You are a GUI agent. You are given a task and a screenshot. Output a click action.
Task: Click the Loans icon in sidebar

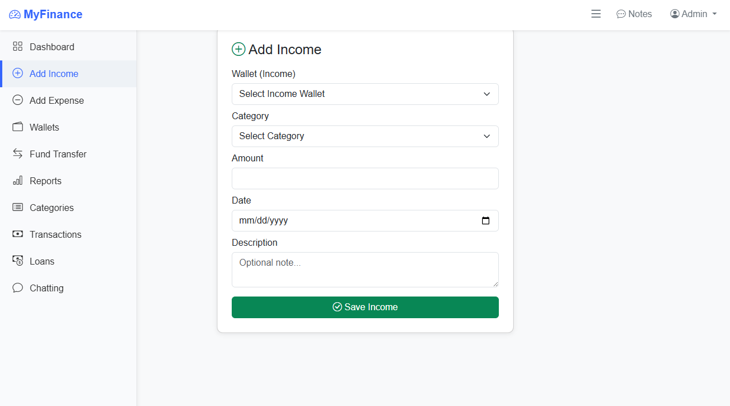[18, 261]
